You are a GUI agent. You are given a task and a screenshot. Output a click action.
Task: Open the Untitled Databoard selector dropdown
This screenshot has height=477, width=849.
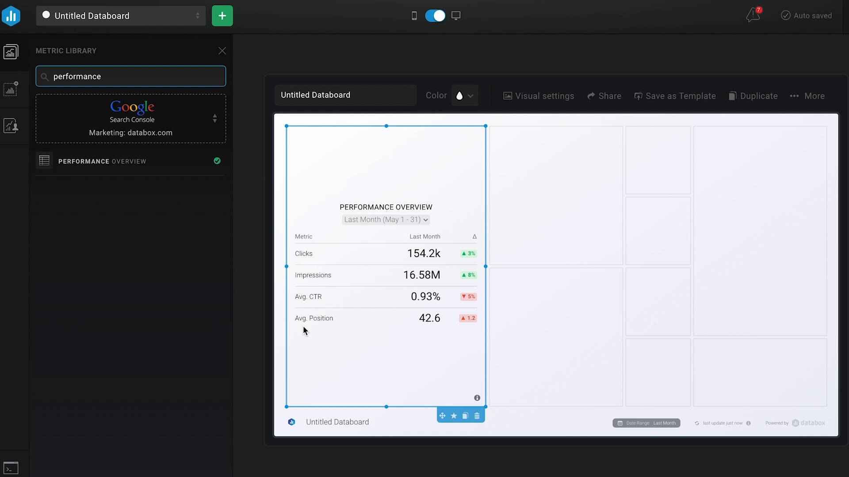121,16
